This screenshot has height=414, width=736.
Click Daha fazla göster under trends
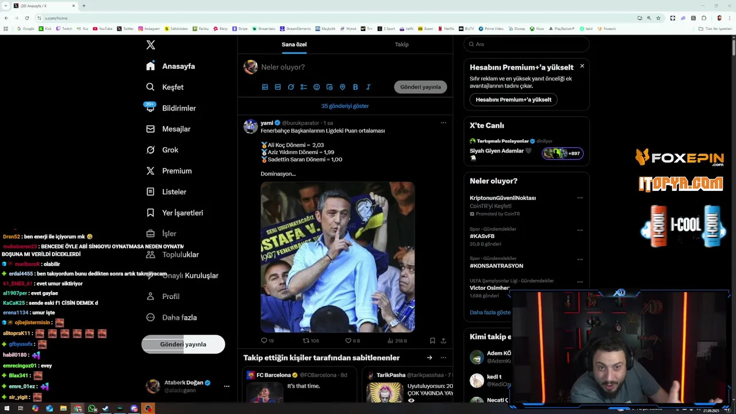pos(490,312)
